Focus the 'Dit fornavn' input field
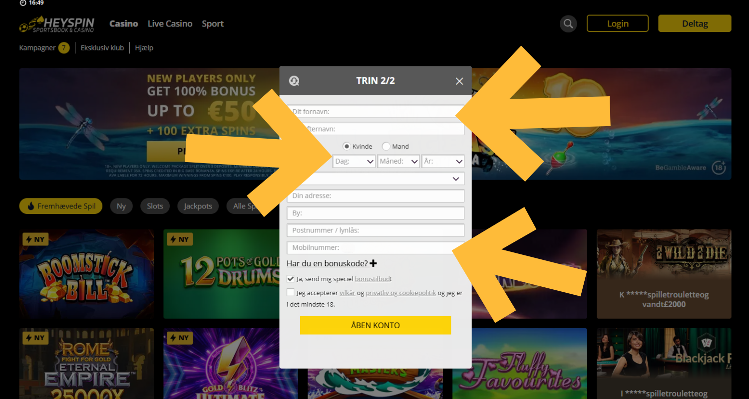Image resolution: width=749 pixels, height=399 pixels. [x=375, y=112]
